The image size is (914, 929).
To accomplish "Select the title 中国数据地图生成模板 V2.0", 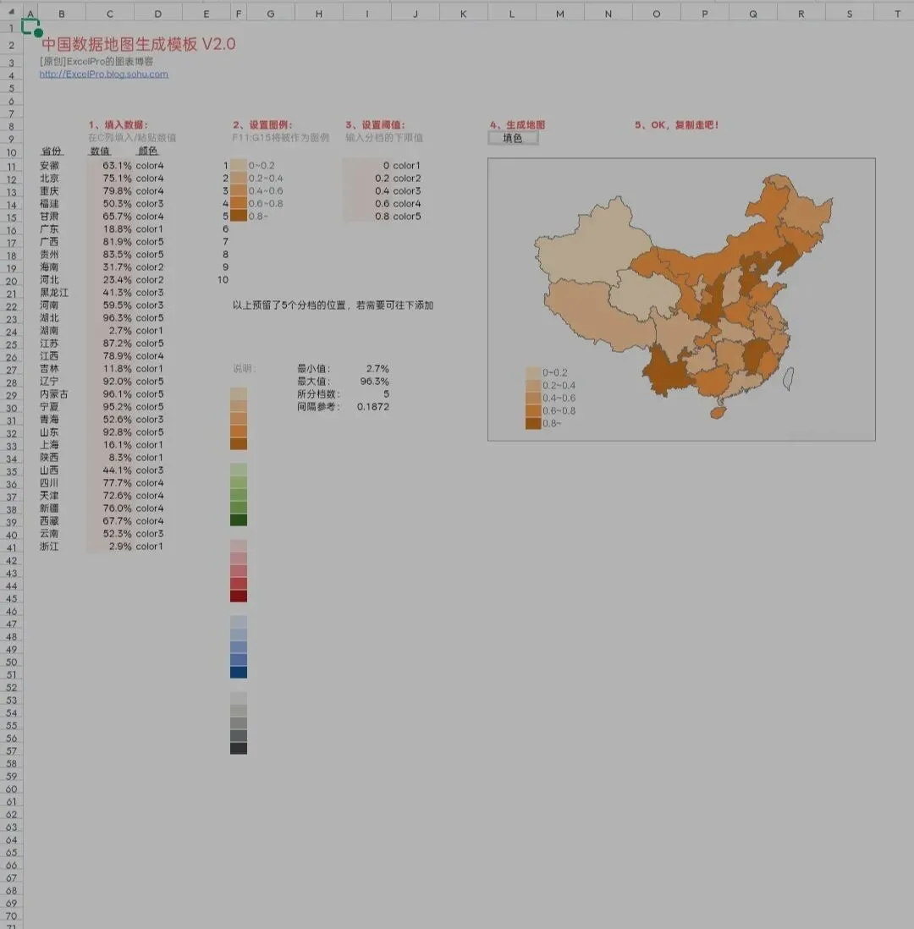I will pyautogui.click(x=139, y=44).
